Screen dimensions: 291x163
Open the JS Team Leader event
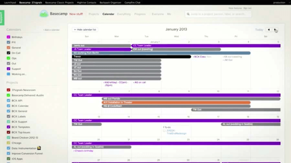[x=102, y=49]
